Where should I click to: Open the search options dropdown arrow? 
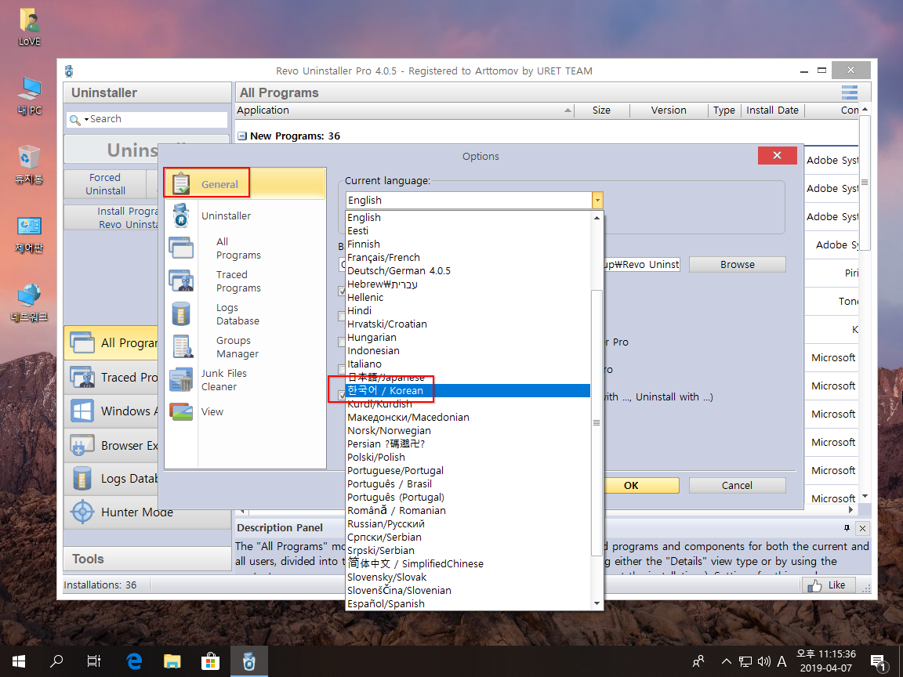(86, 120)
